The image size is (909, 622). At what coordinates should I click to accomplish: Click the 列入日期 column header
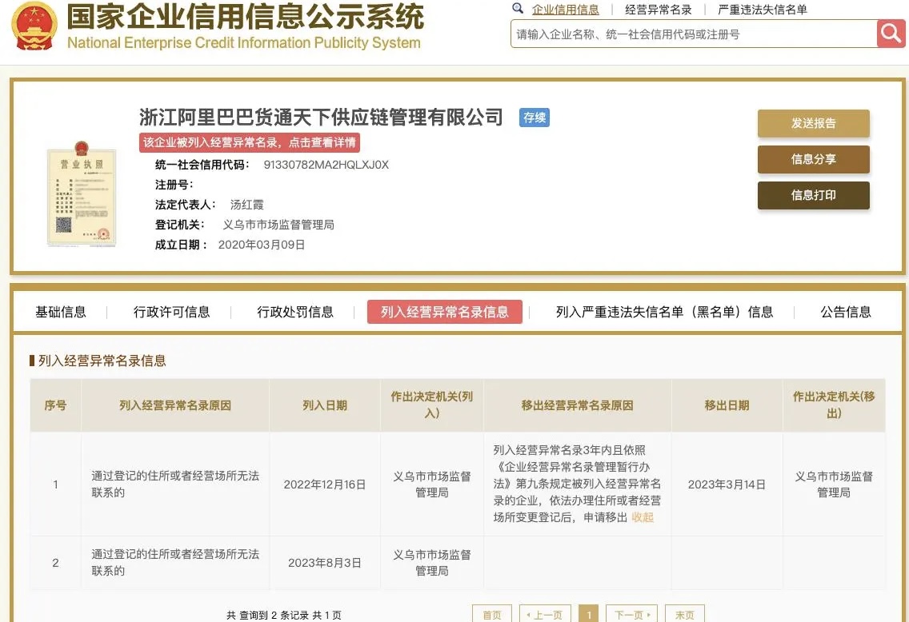[x=325, y=405]
